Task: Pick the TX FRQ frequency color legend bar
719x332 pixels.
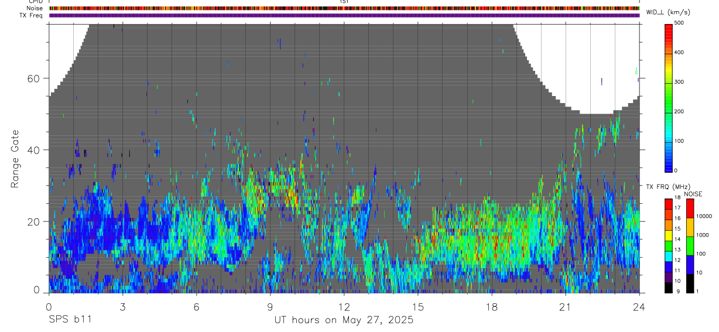Action: (x=669, y=246)
